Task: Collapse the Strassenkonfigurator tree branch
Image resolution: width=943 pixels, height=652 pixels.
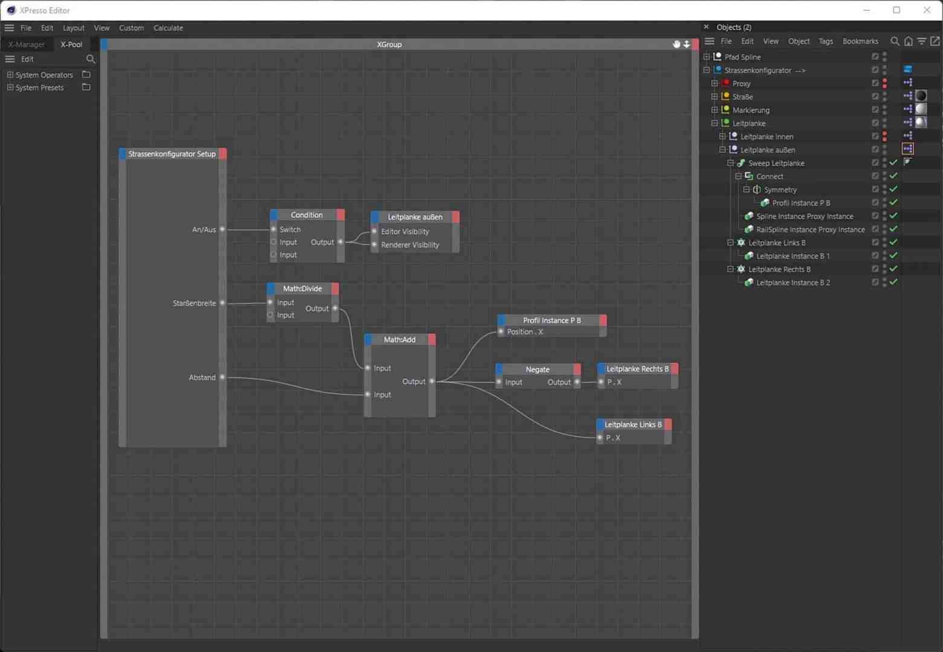Action: [x=706, y=69]
